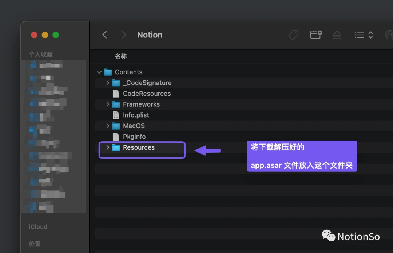Click the AirDrop icon in the toolbar

tap(389, 35)
